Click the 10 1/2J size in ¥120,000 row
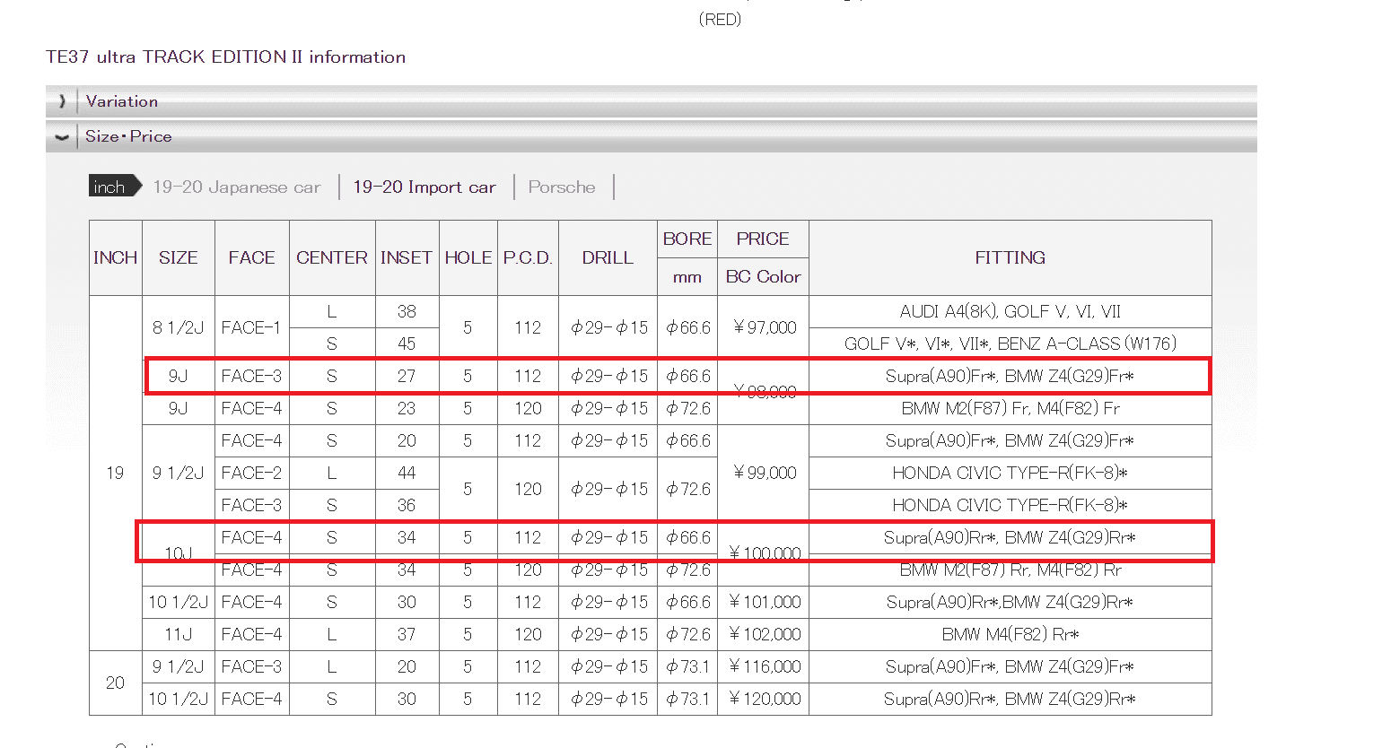The image size is (1391, 748). (179, 699)
